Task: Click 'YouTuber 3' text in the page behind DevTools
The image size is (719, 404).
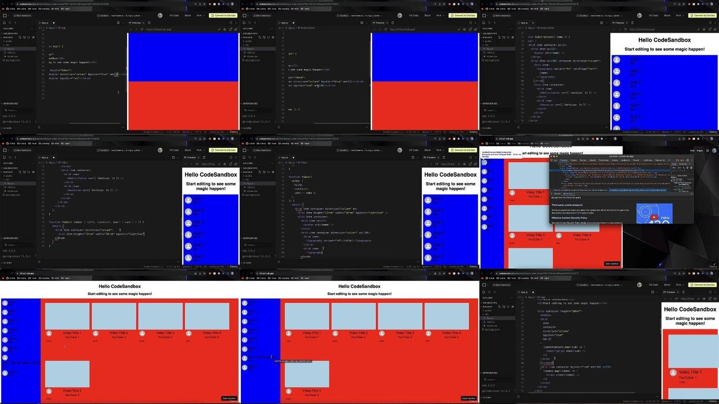Action: [535, 240]
